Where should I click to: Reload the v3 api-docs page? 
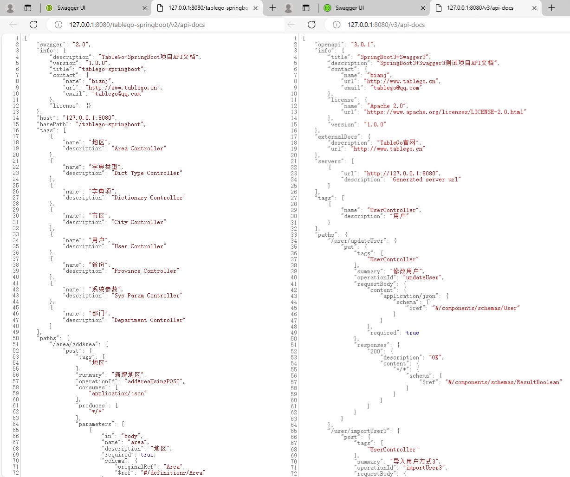click(311, 25)
